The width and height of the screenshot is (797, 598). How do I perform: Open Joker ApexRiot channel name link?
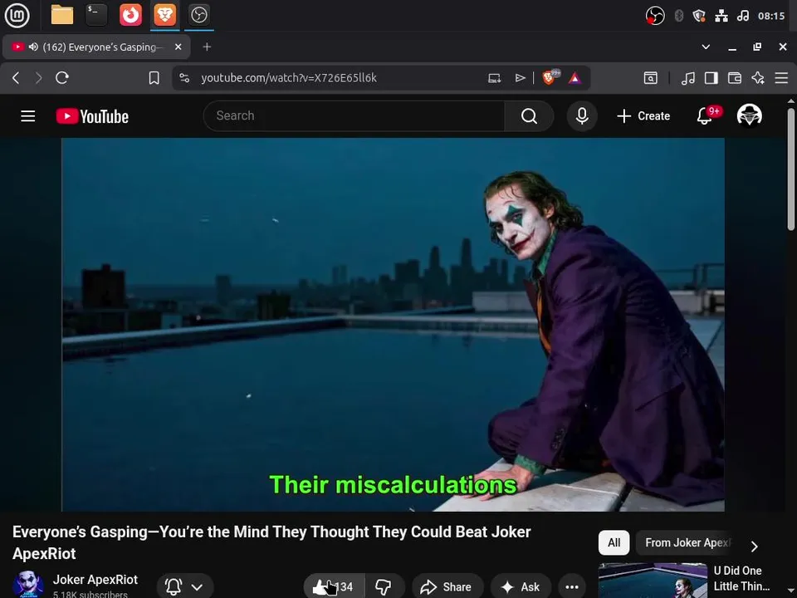pos(95,580)
